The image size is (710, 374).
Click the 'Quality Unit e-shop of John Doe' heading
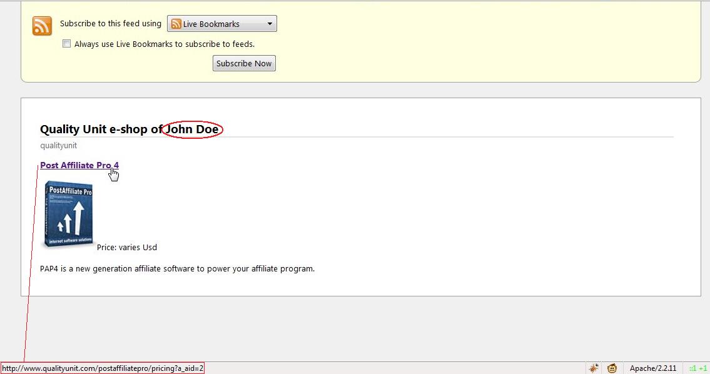coord(129,129)
